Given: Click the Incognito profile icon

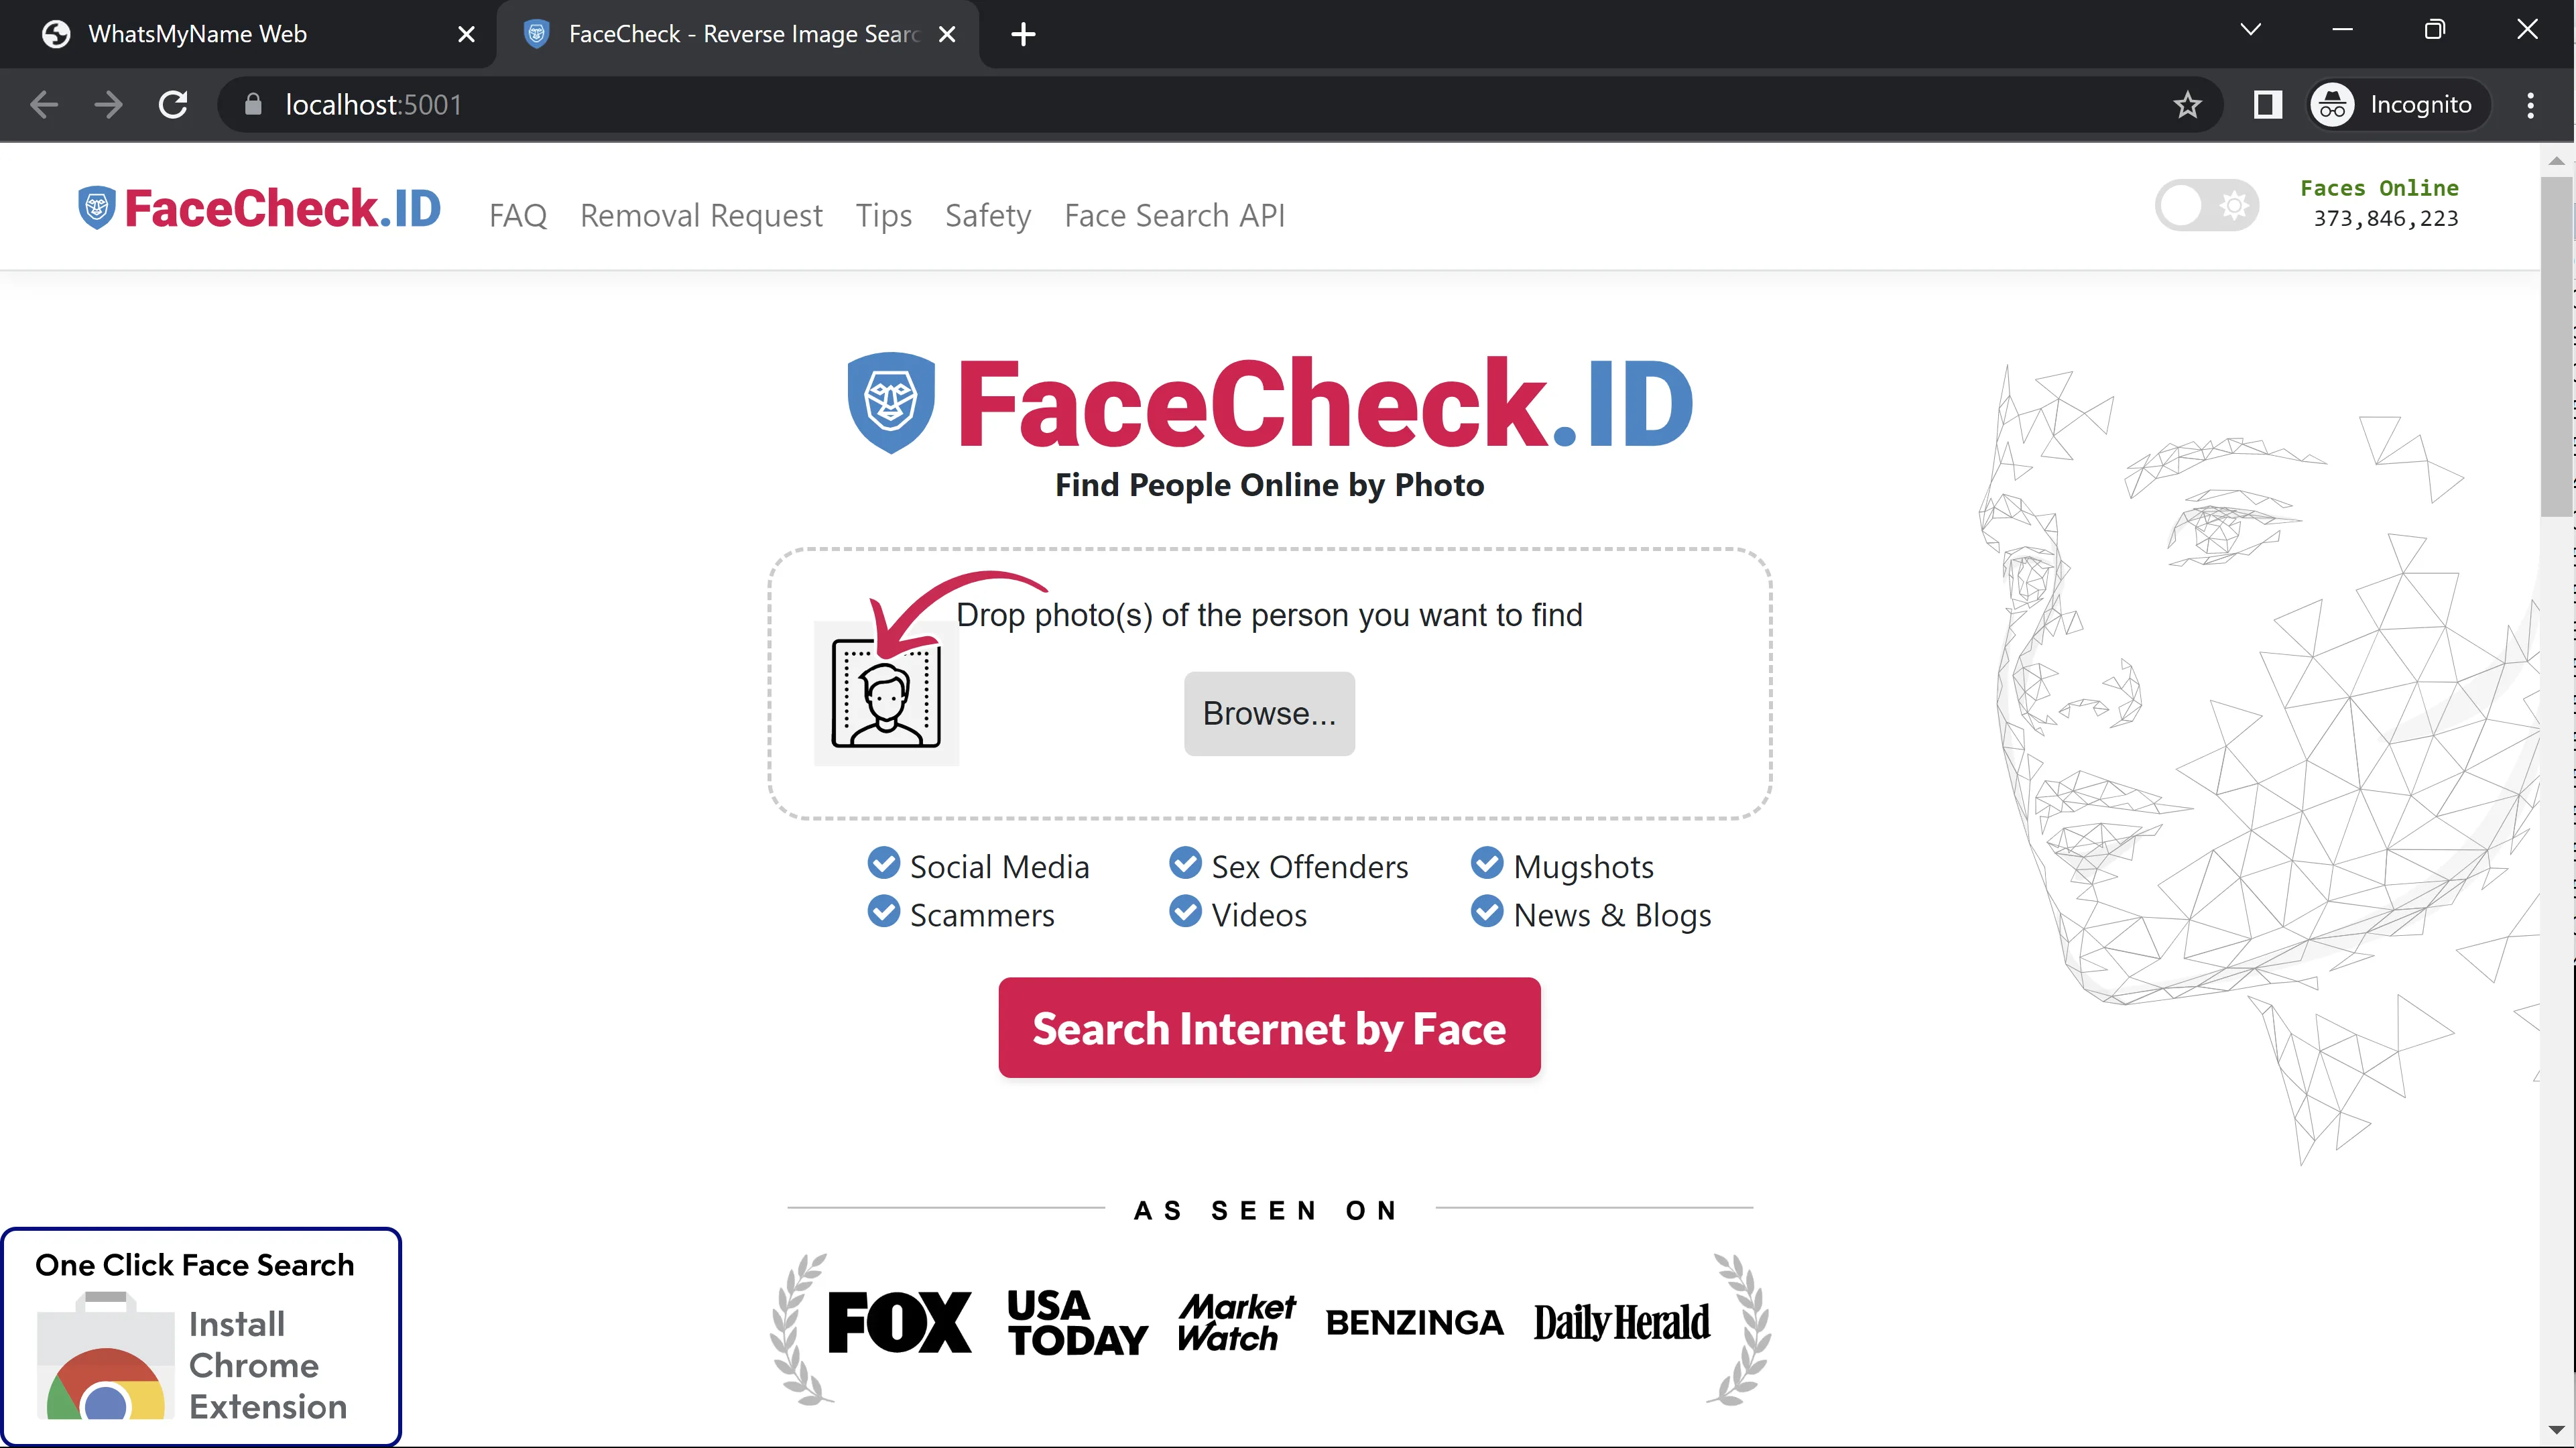Looking at the screenshot, I should click(x=2332, y=104).
